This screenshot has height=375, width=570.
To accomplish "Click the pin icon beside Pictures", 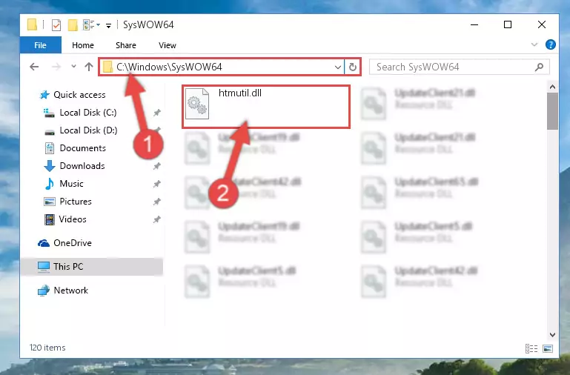I will [156, 202].
